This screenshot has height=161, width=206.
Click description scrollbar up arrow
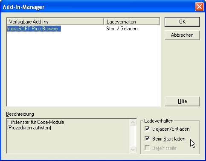(x=133, y=123)
